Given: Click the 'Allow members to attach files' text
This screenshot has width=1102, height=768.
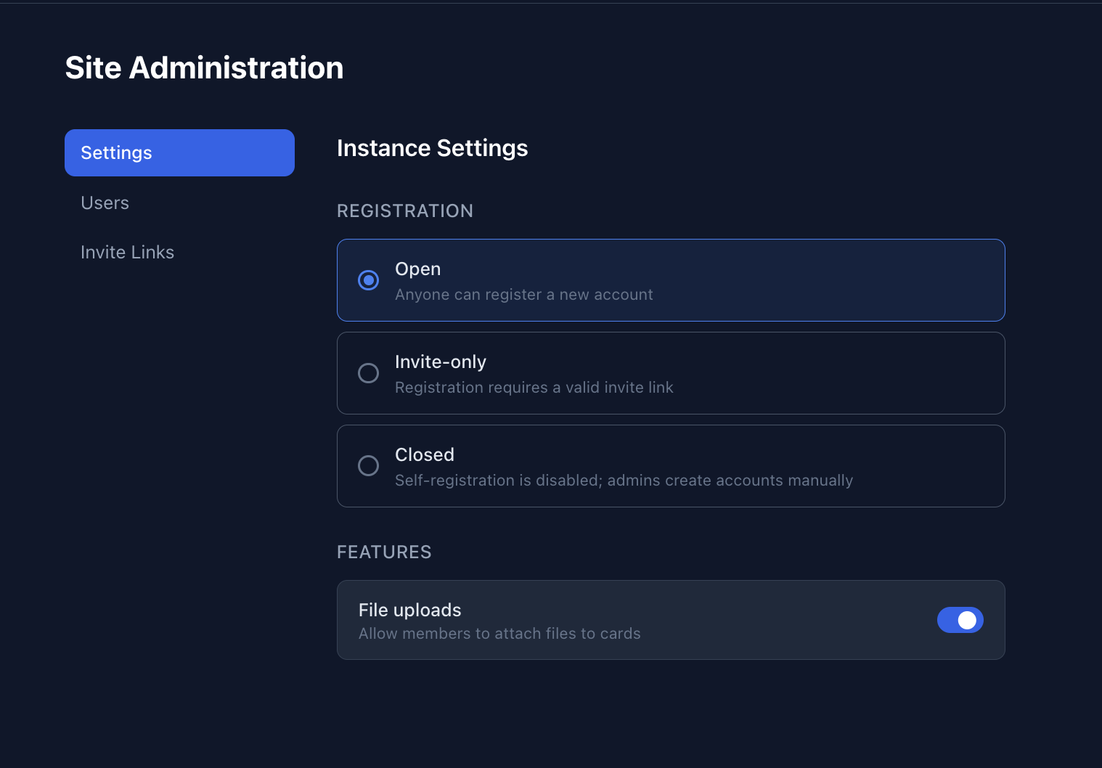Looking at the screenshot, I should 499,633.
